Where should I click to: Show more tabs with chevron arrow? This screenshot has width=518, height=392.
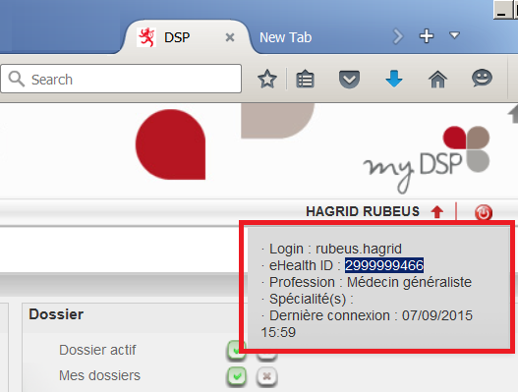pos(398,36)
